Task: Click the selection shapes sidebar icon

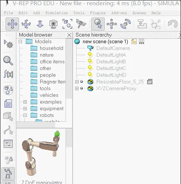Action: [9, 160]
